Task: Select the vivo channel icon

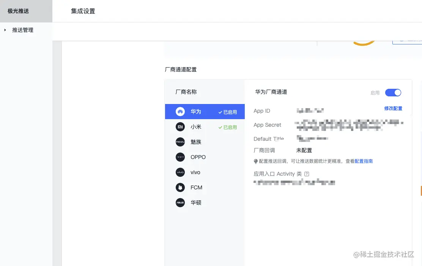Action: [x=180, y=172]
